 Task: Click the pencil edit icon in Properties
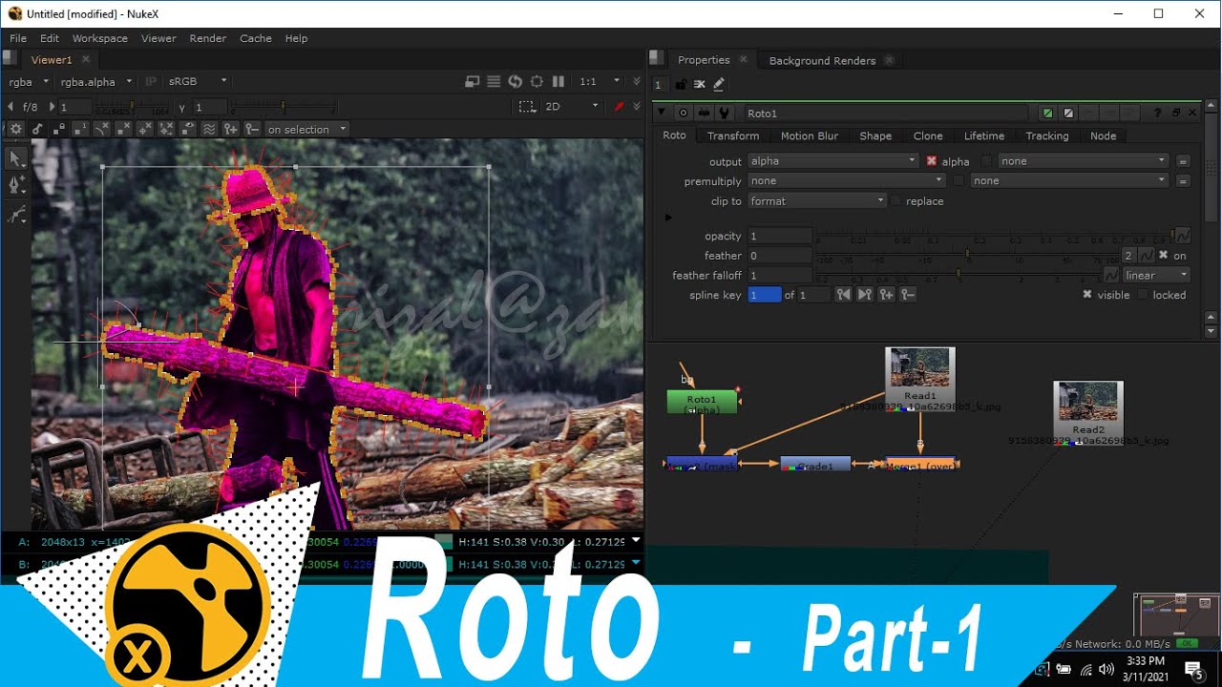719,85
